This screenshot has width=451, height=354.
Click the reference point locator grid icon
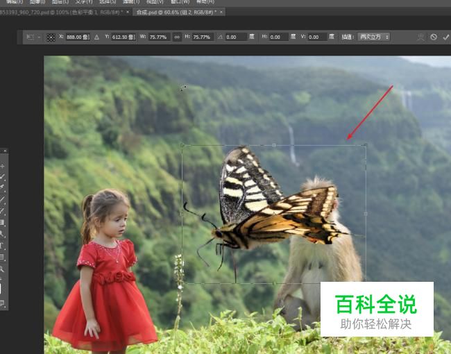tap(51, 37)
